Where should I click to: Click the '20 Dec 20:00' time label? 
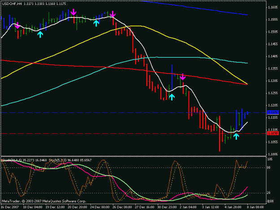click(x=78, y=207)
